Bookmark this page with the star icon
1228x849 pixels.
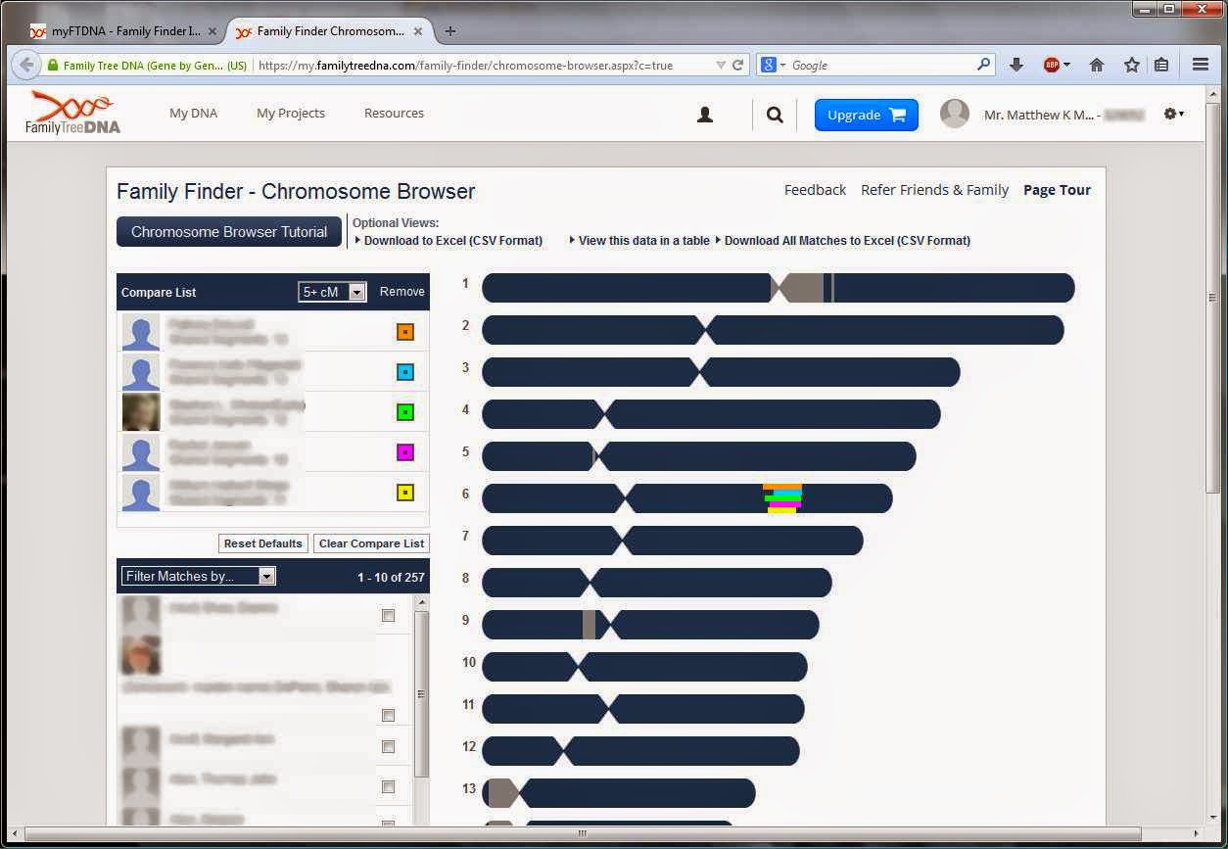[x=1131, y=64]
